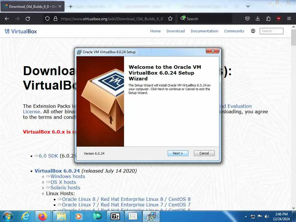The image size is (296, 222).
Task: Expand the list all tabs chevron
Action: click(x=248, y=6)
